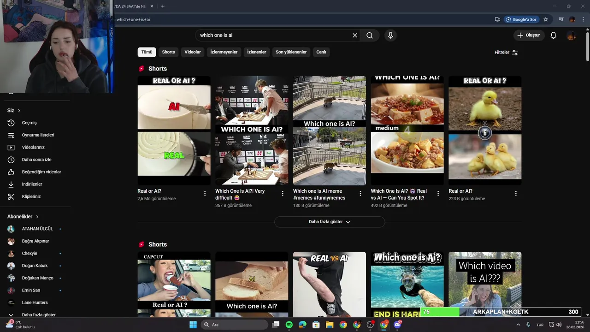Open a new browser tab with plus
Viewport: 590px width, 332px height.
tap(163, 6)
